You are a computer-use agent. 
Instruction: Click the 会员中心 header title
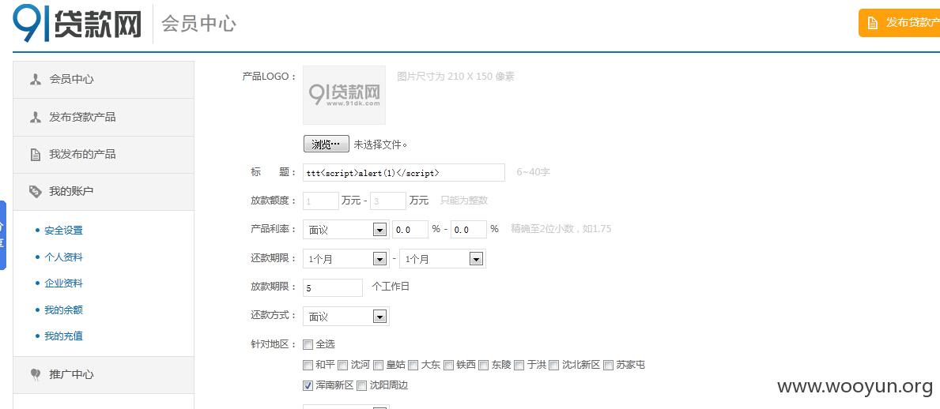[198, 24]
